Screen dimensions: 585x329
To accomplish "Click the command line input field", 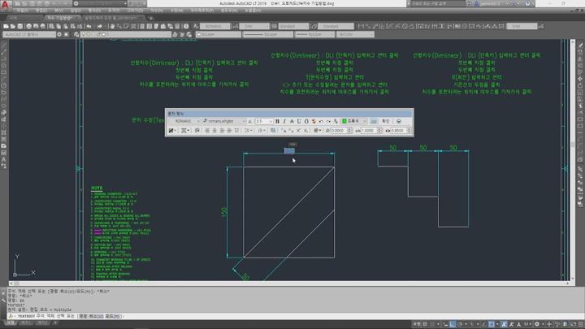I will [x=295, y=316].
